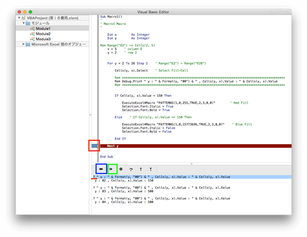Click the Reset stop debug icon
This screenshot has height=237, width=307.
[x=101, y=169]
